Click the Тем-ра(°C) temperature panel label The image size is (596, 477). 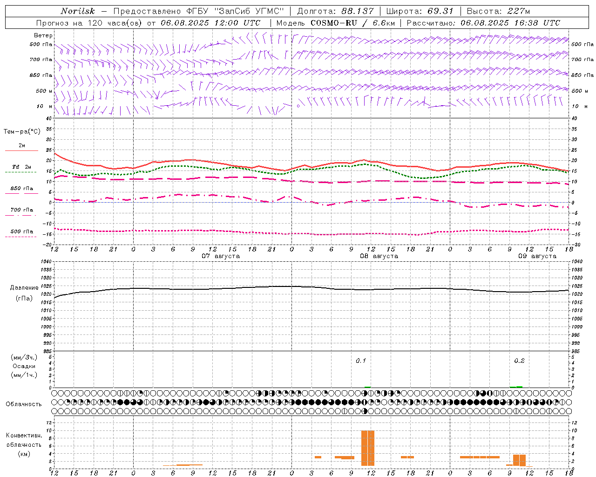coord(22,132)
